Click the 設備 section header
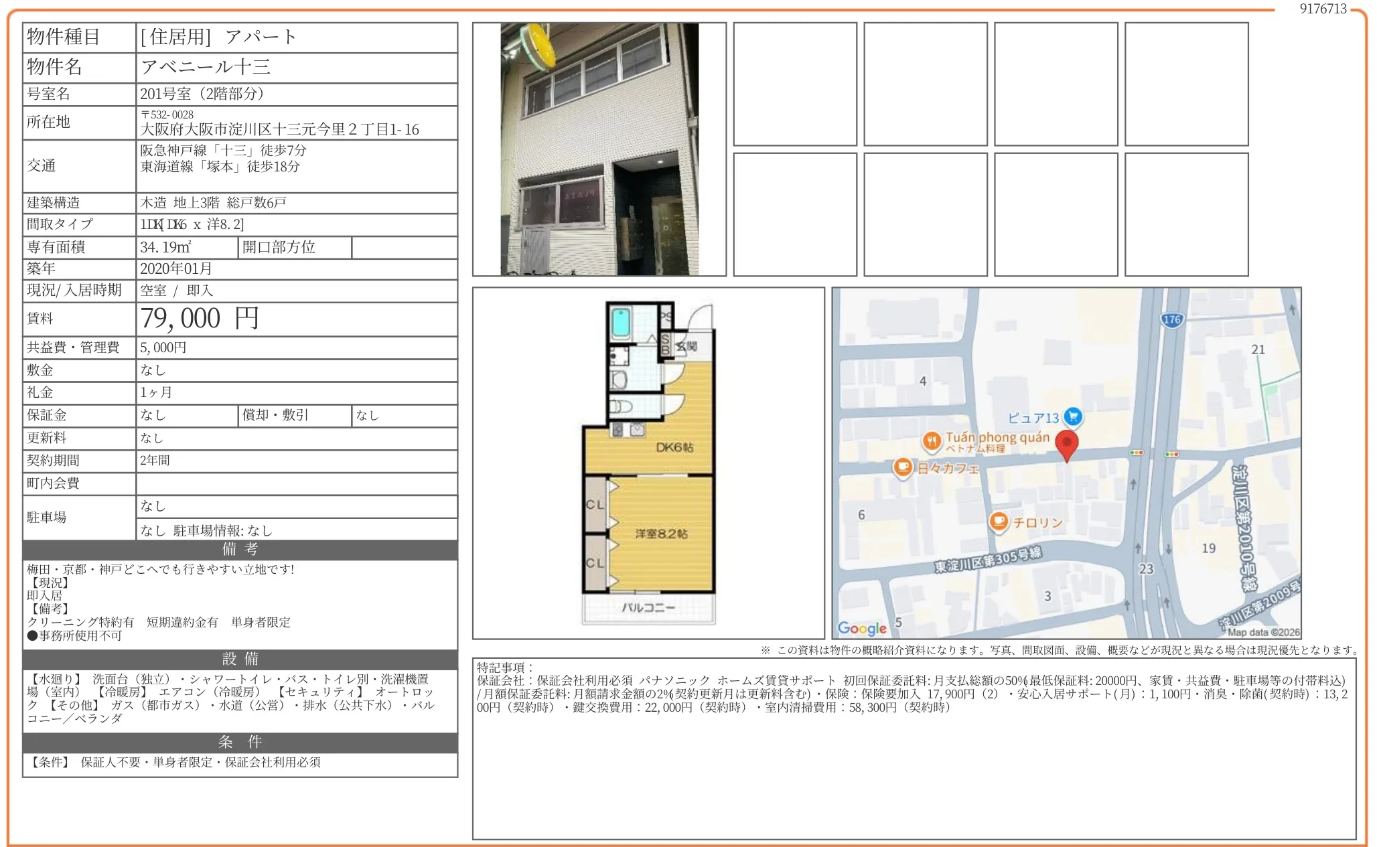This screenshot has width=1377, height=847. click(x=240, y=660)
